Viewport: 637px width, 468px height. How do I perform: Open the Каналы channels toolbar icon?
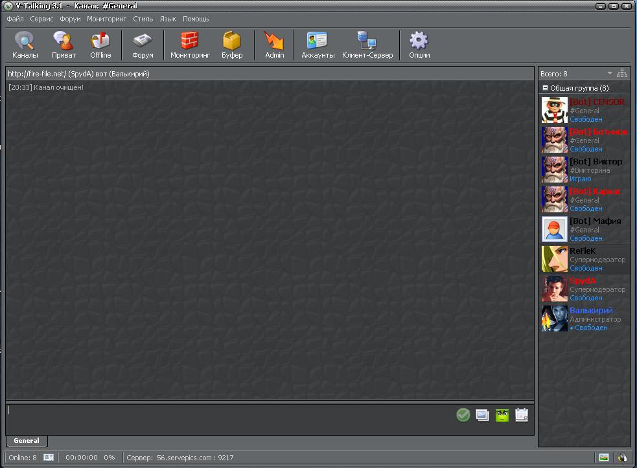[25, 45]
